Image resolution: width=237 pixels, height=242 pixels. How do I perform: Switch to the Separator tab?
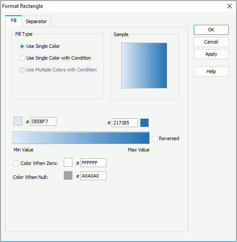36,21
